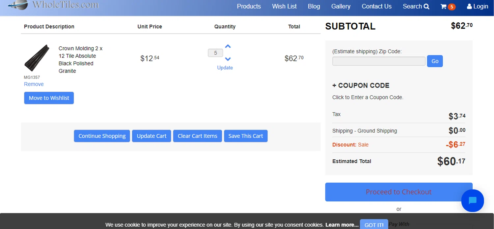This screenshot has width=494, height=229.
Task: Click the Shipping - Ground Shipping label
Action: pyautogui.click(x=365, y=131)
